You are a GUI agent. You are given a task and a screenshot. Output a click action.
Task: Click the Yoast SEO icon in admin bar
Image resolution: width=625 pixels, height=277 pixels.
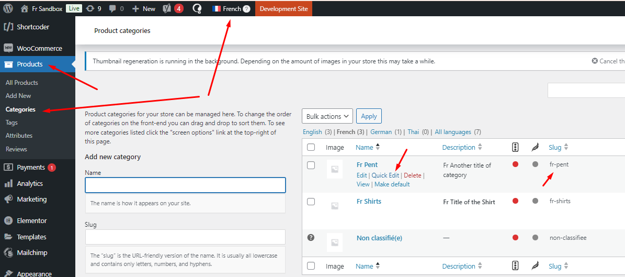tap(173, 8)
